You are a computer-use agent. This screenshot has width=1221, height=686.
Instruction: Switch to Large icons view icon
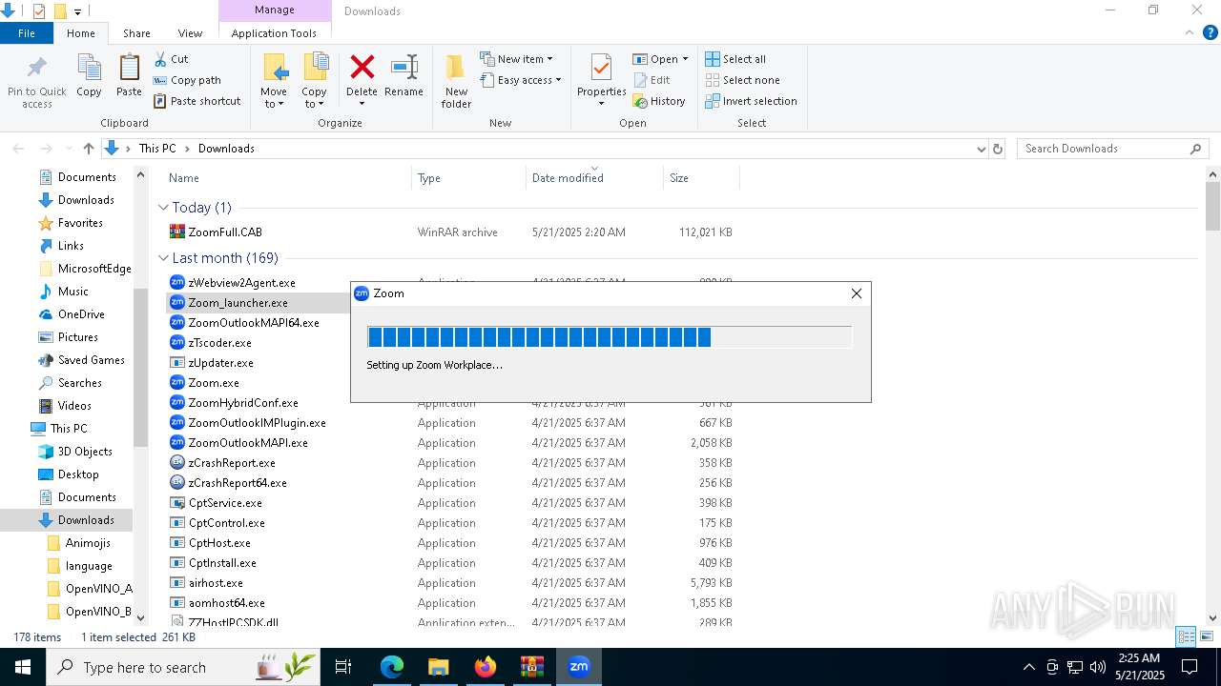tap(1207, 636)
